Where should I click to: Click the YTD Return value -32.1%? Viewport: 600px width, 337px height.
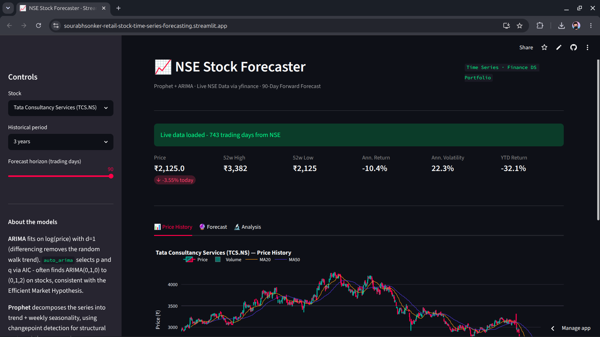tap(513, 168)
